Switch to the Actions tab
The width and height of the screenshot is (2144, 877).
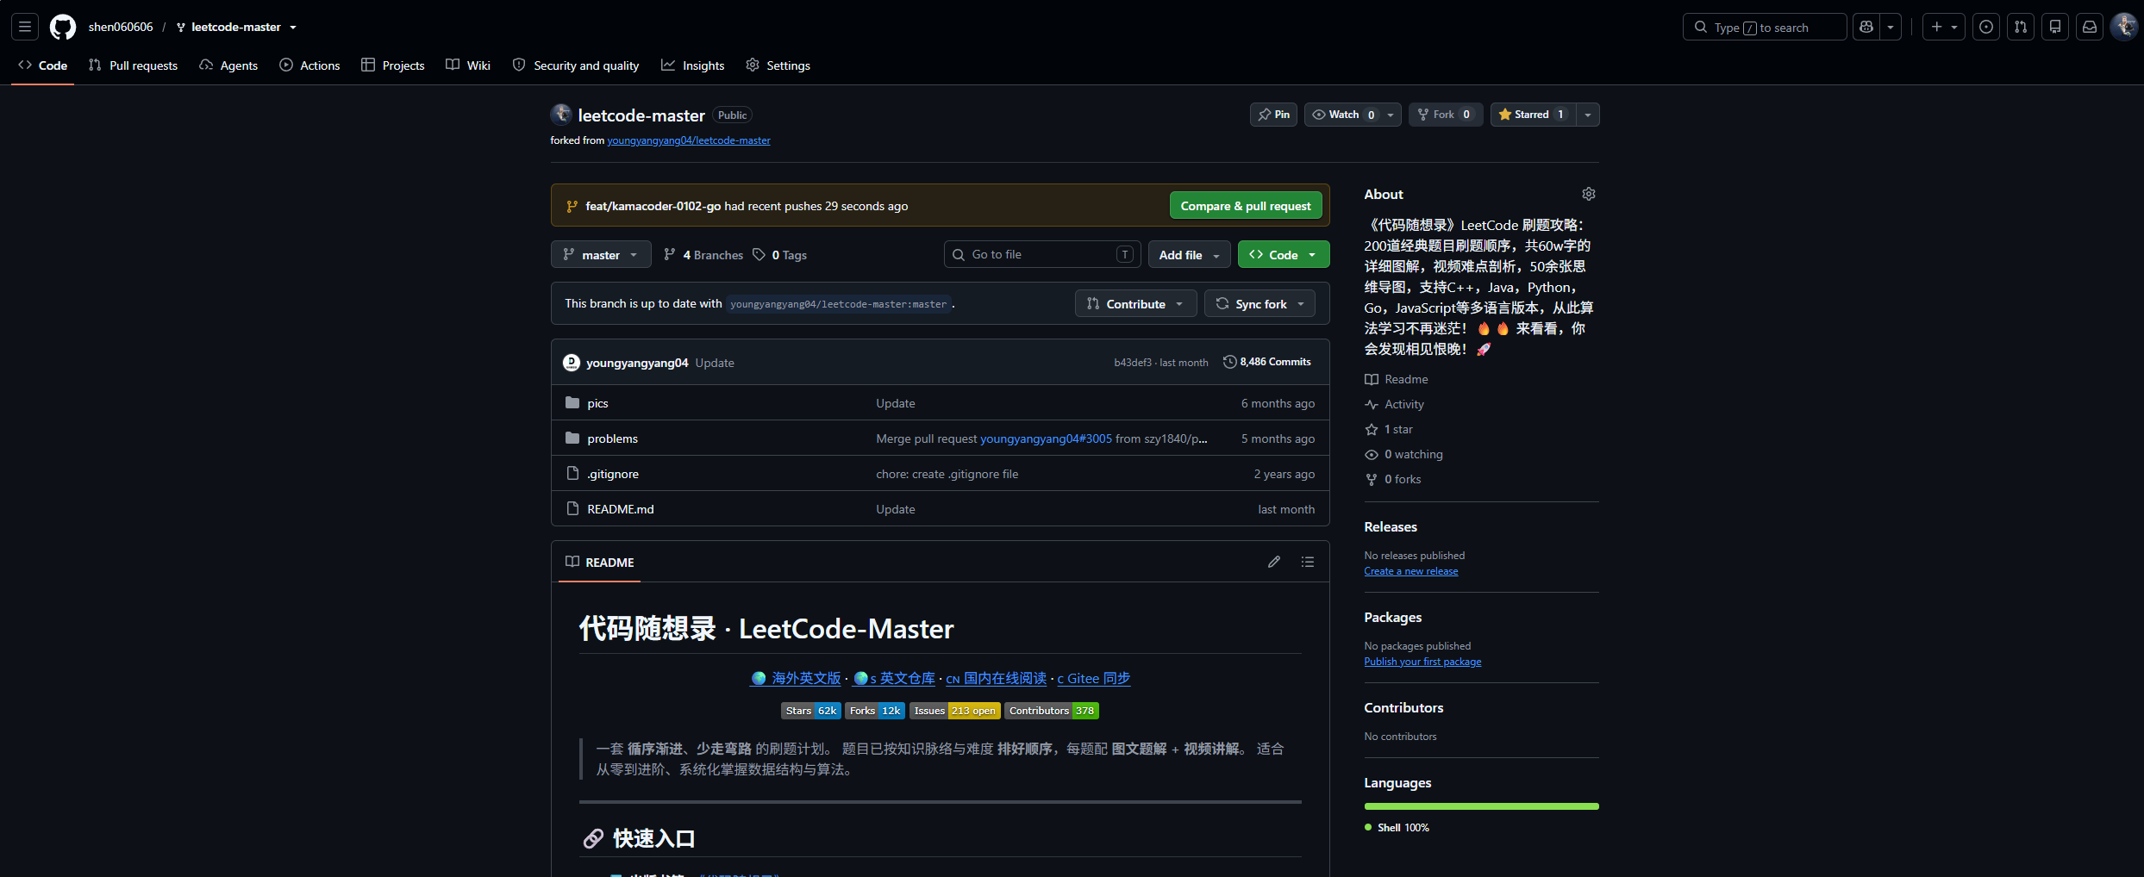point(309,65)
